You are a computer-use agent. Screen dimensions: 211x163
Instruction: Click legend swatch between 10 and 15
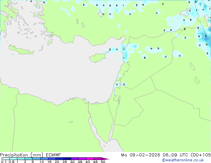click(x=44, y=159)
